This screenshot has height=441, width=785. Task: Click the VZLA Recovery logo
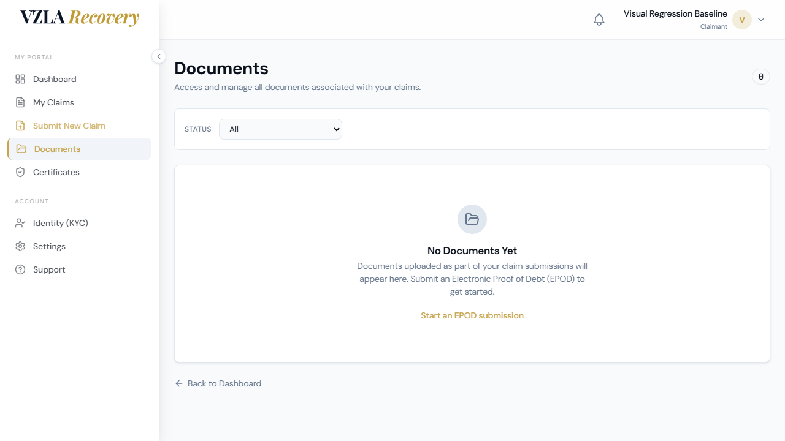click(80, 18)
